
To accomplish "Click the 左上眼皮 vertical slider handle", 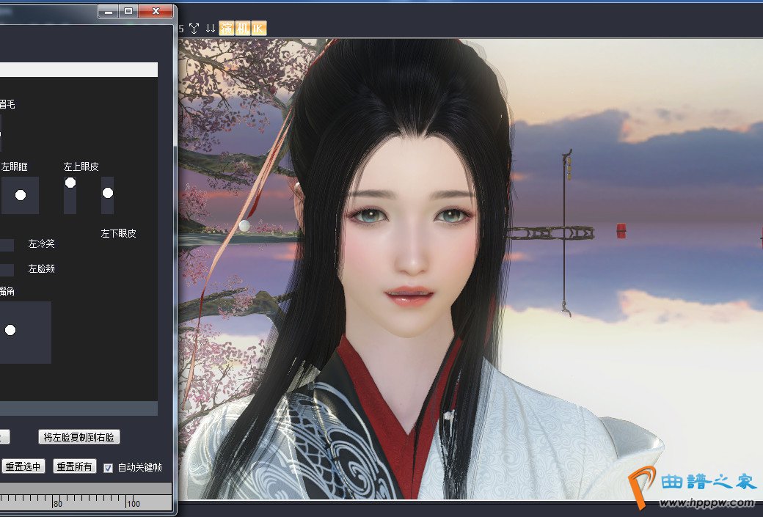I will 70,183.
